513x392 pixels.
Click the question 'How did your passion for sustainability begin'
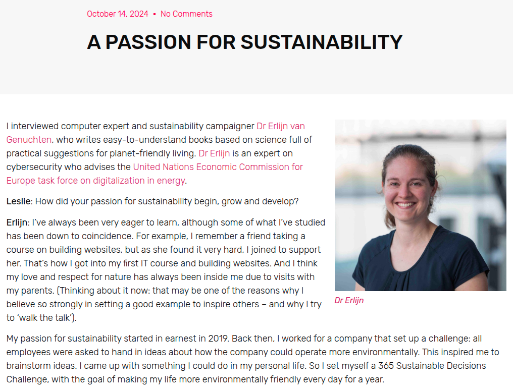pos(126,201)
